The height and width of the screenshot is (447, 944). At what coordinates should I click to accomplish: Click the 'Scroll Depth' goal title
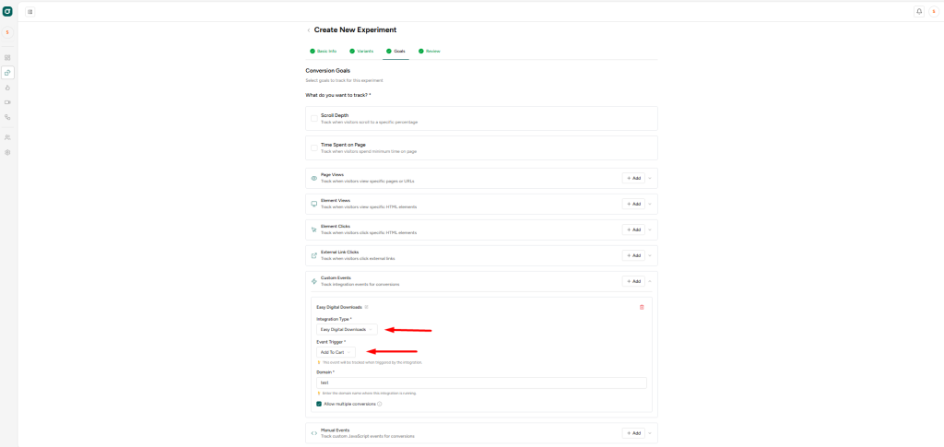click(335, 115)
